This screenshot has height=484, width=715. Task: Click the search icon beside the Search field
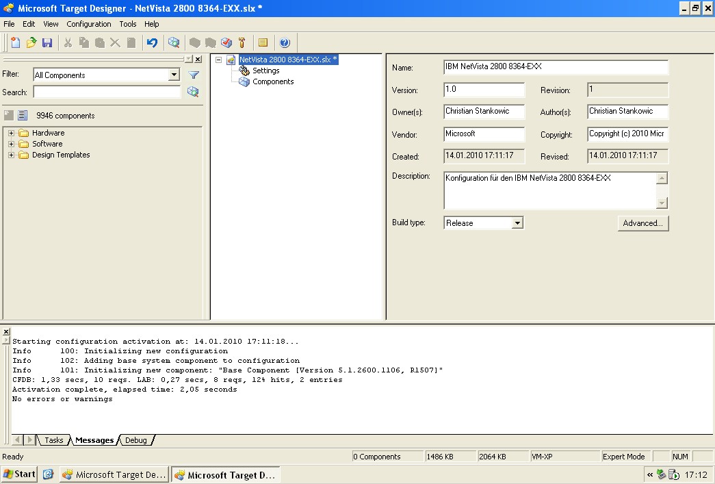click(x=193, y=92)
